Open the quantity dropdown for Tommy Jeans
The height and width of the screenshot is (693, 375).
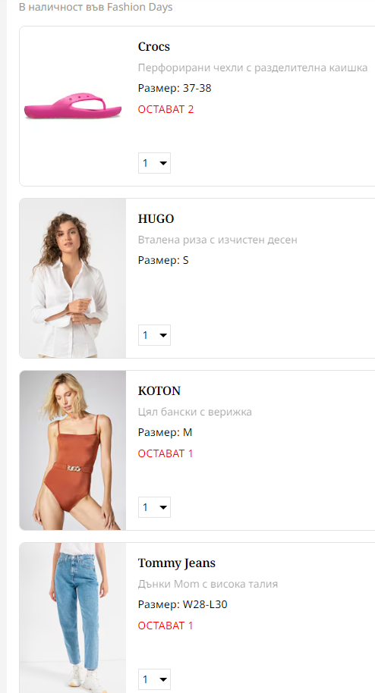click(x=154, y=679)
